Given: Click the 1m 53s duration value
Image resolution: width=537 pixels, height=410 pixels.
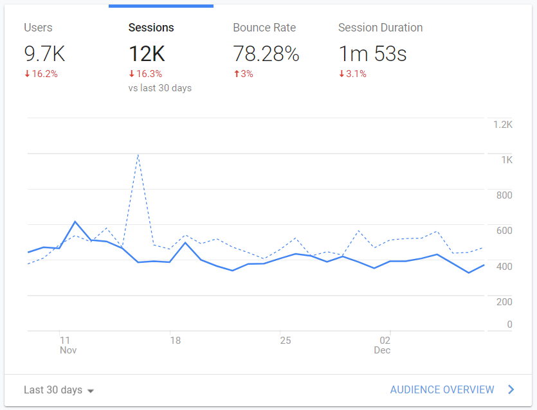Looking at the screenshot, I should pyautogui.click(x=372, y=54).
